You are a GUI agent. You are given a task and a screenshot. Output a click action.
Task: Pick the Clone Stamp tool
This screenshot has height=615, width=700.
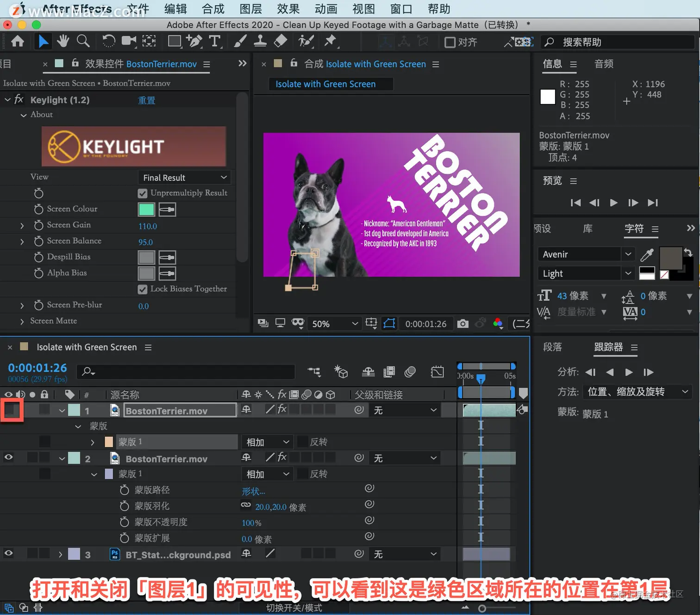click(260, 42)
